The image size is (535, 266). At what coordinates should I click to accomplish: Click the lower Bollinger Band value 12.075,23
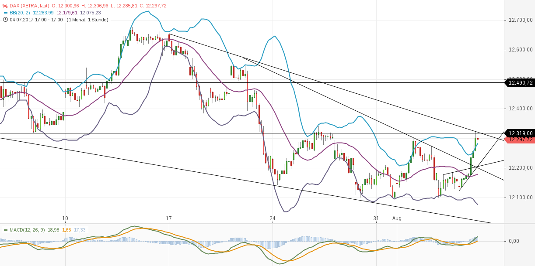[90, 12]
